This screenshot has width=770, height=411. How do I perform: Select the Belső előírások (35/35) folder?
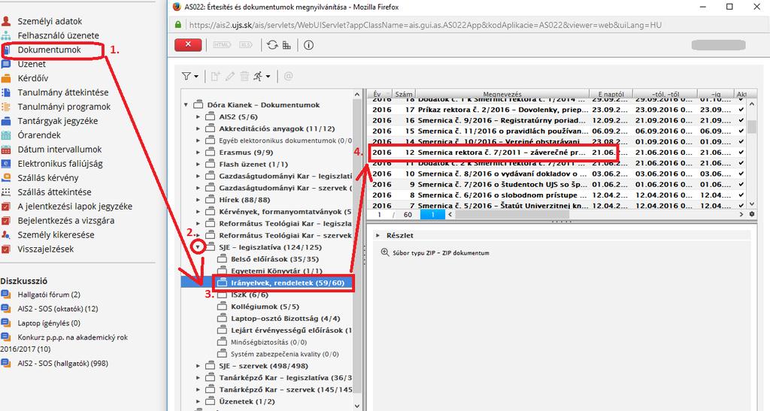pos(274,259)
